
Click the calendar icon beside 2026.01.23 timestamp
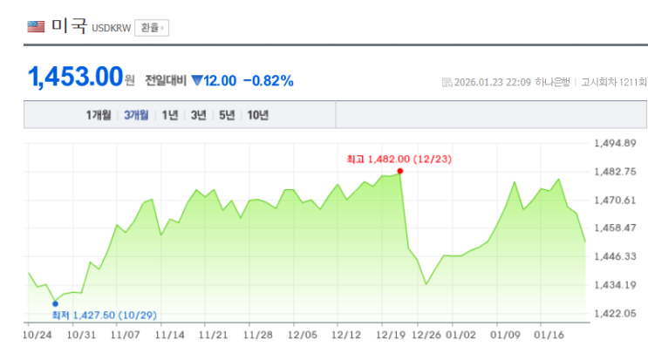[x=447, y=82]
